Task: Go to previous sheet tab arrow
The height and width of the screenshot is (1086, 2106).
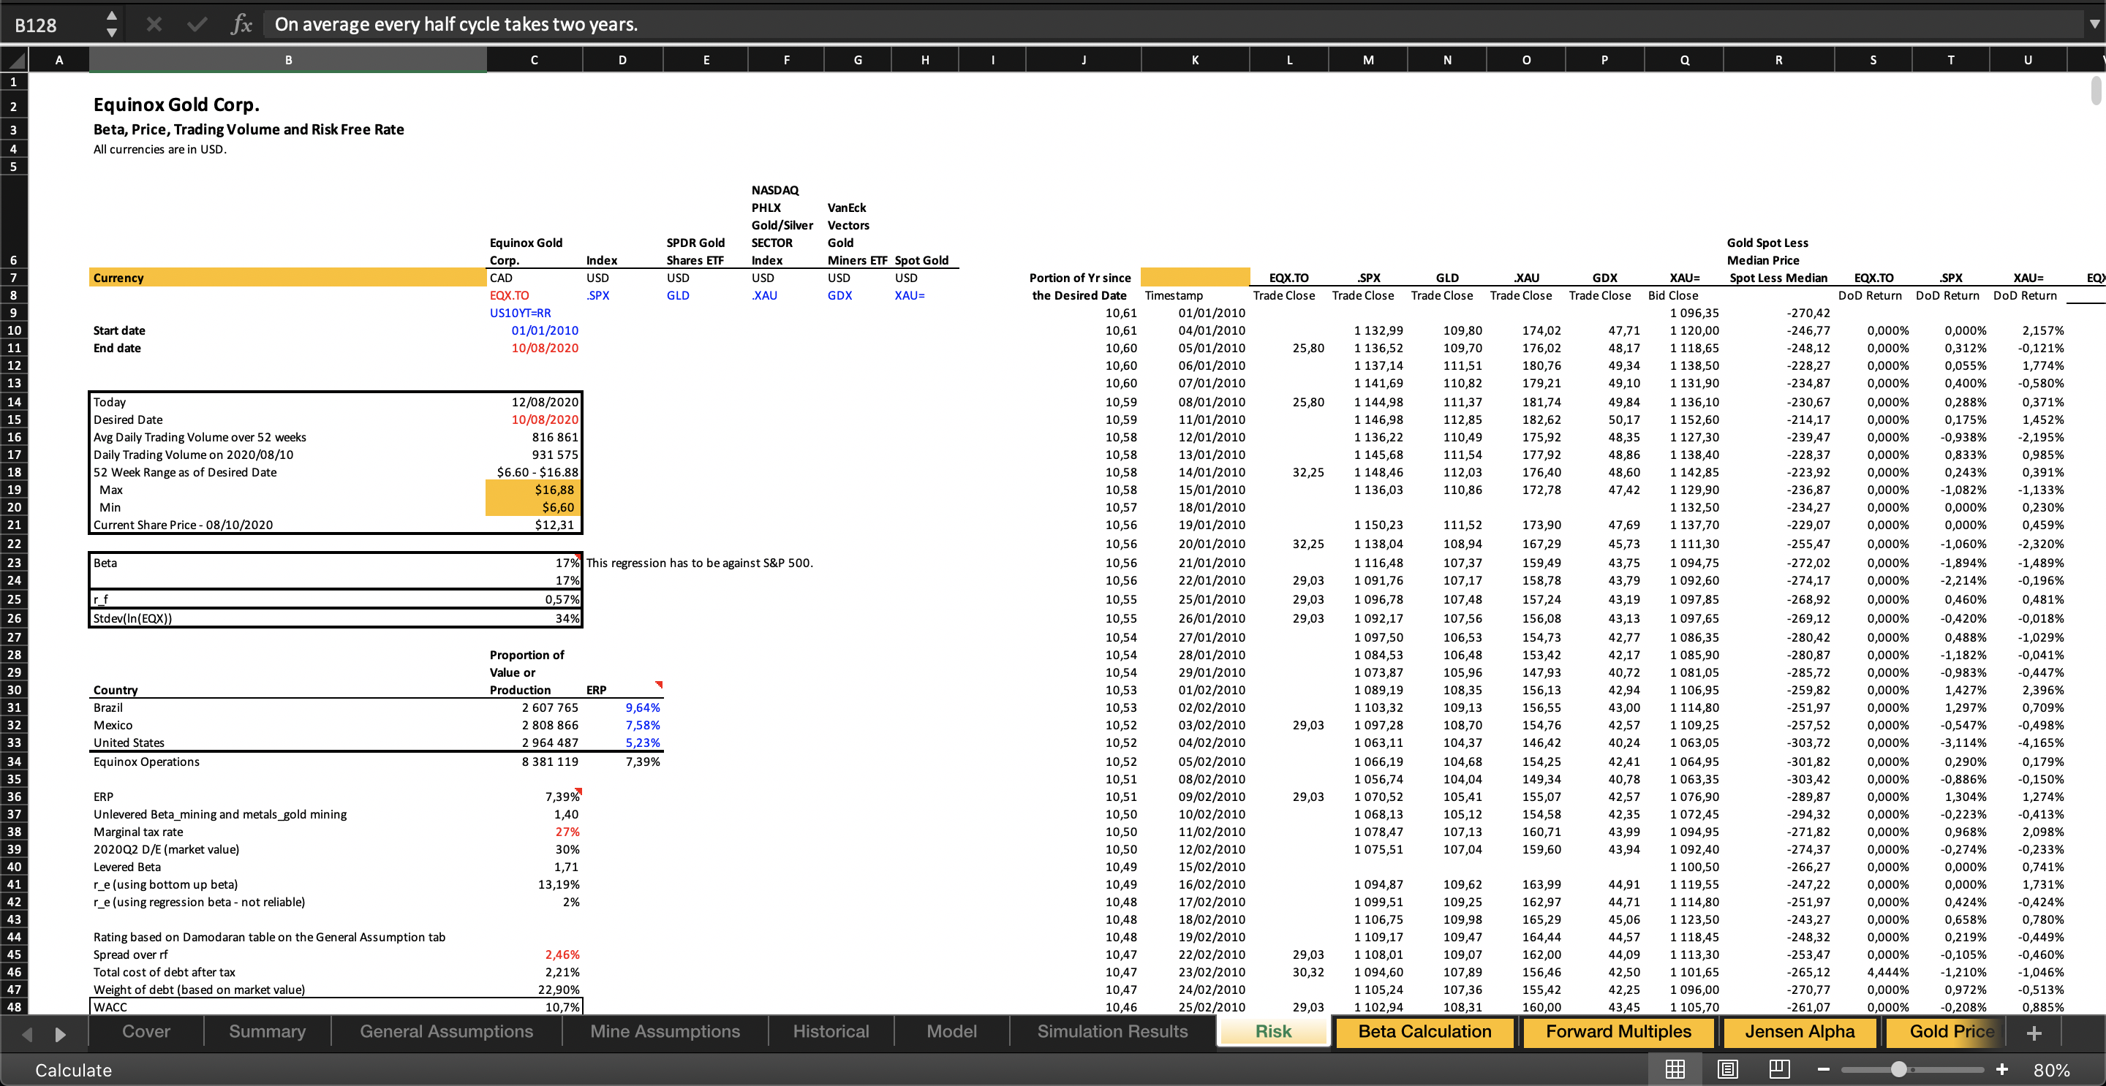Action: coord(27,1033)
